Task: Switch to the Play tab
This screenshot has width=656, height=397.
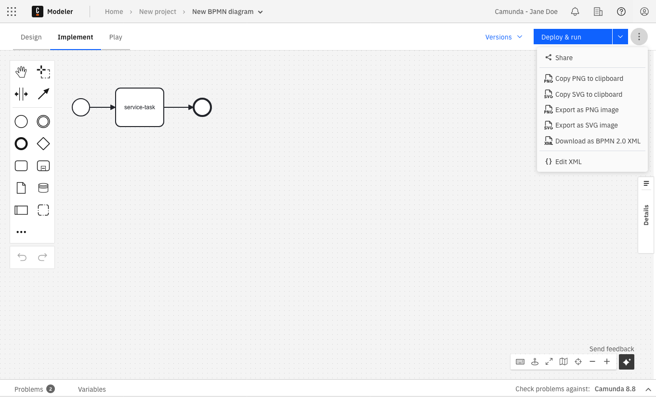Action: [x=116, y=37]
